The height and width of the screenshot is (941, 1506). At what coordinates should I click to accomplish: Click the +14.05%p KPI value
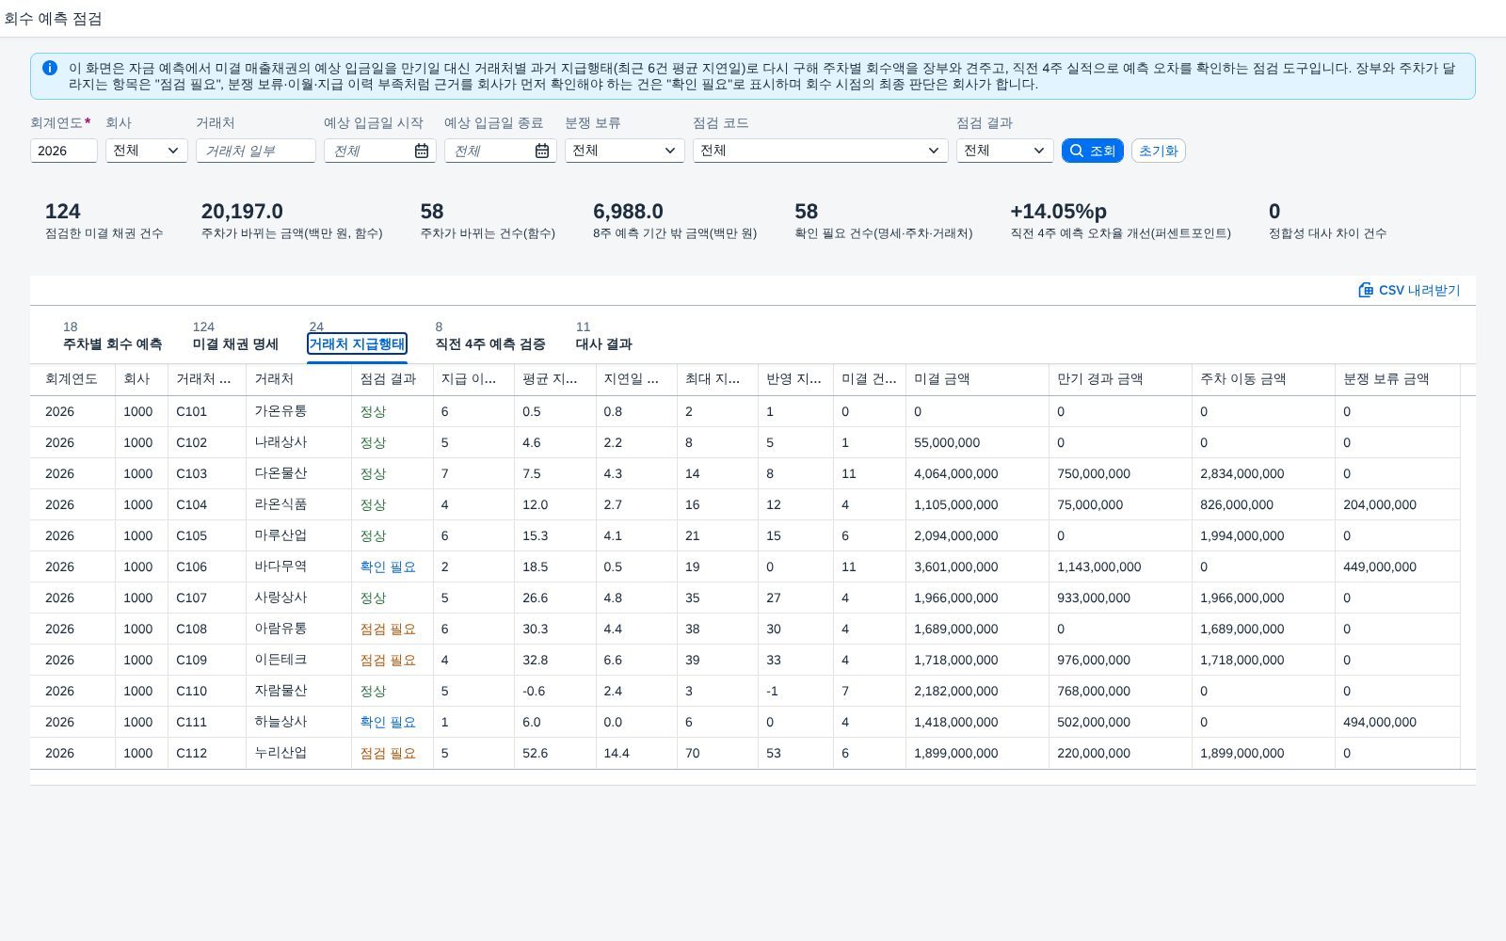pyautogui.click(x=1058, y=212)
